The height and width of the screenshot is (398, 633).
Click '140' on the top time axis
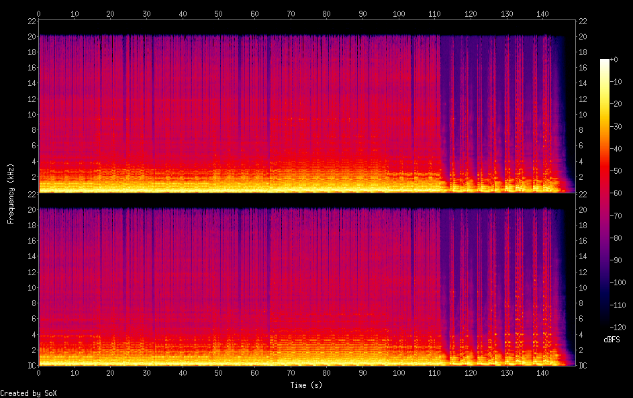[x=542, y=13]
